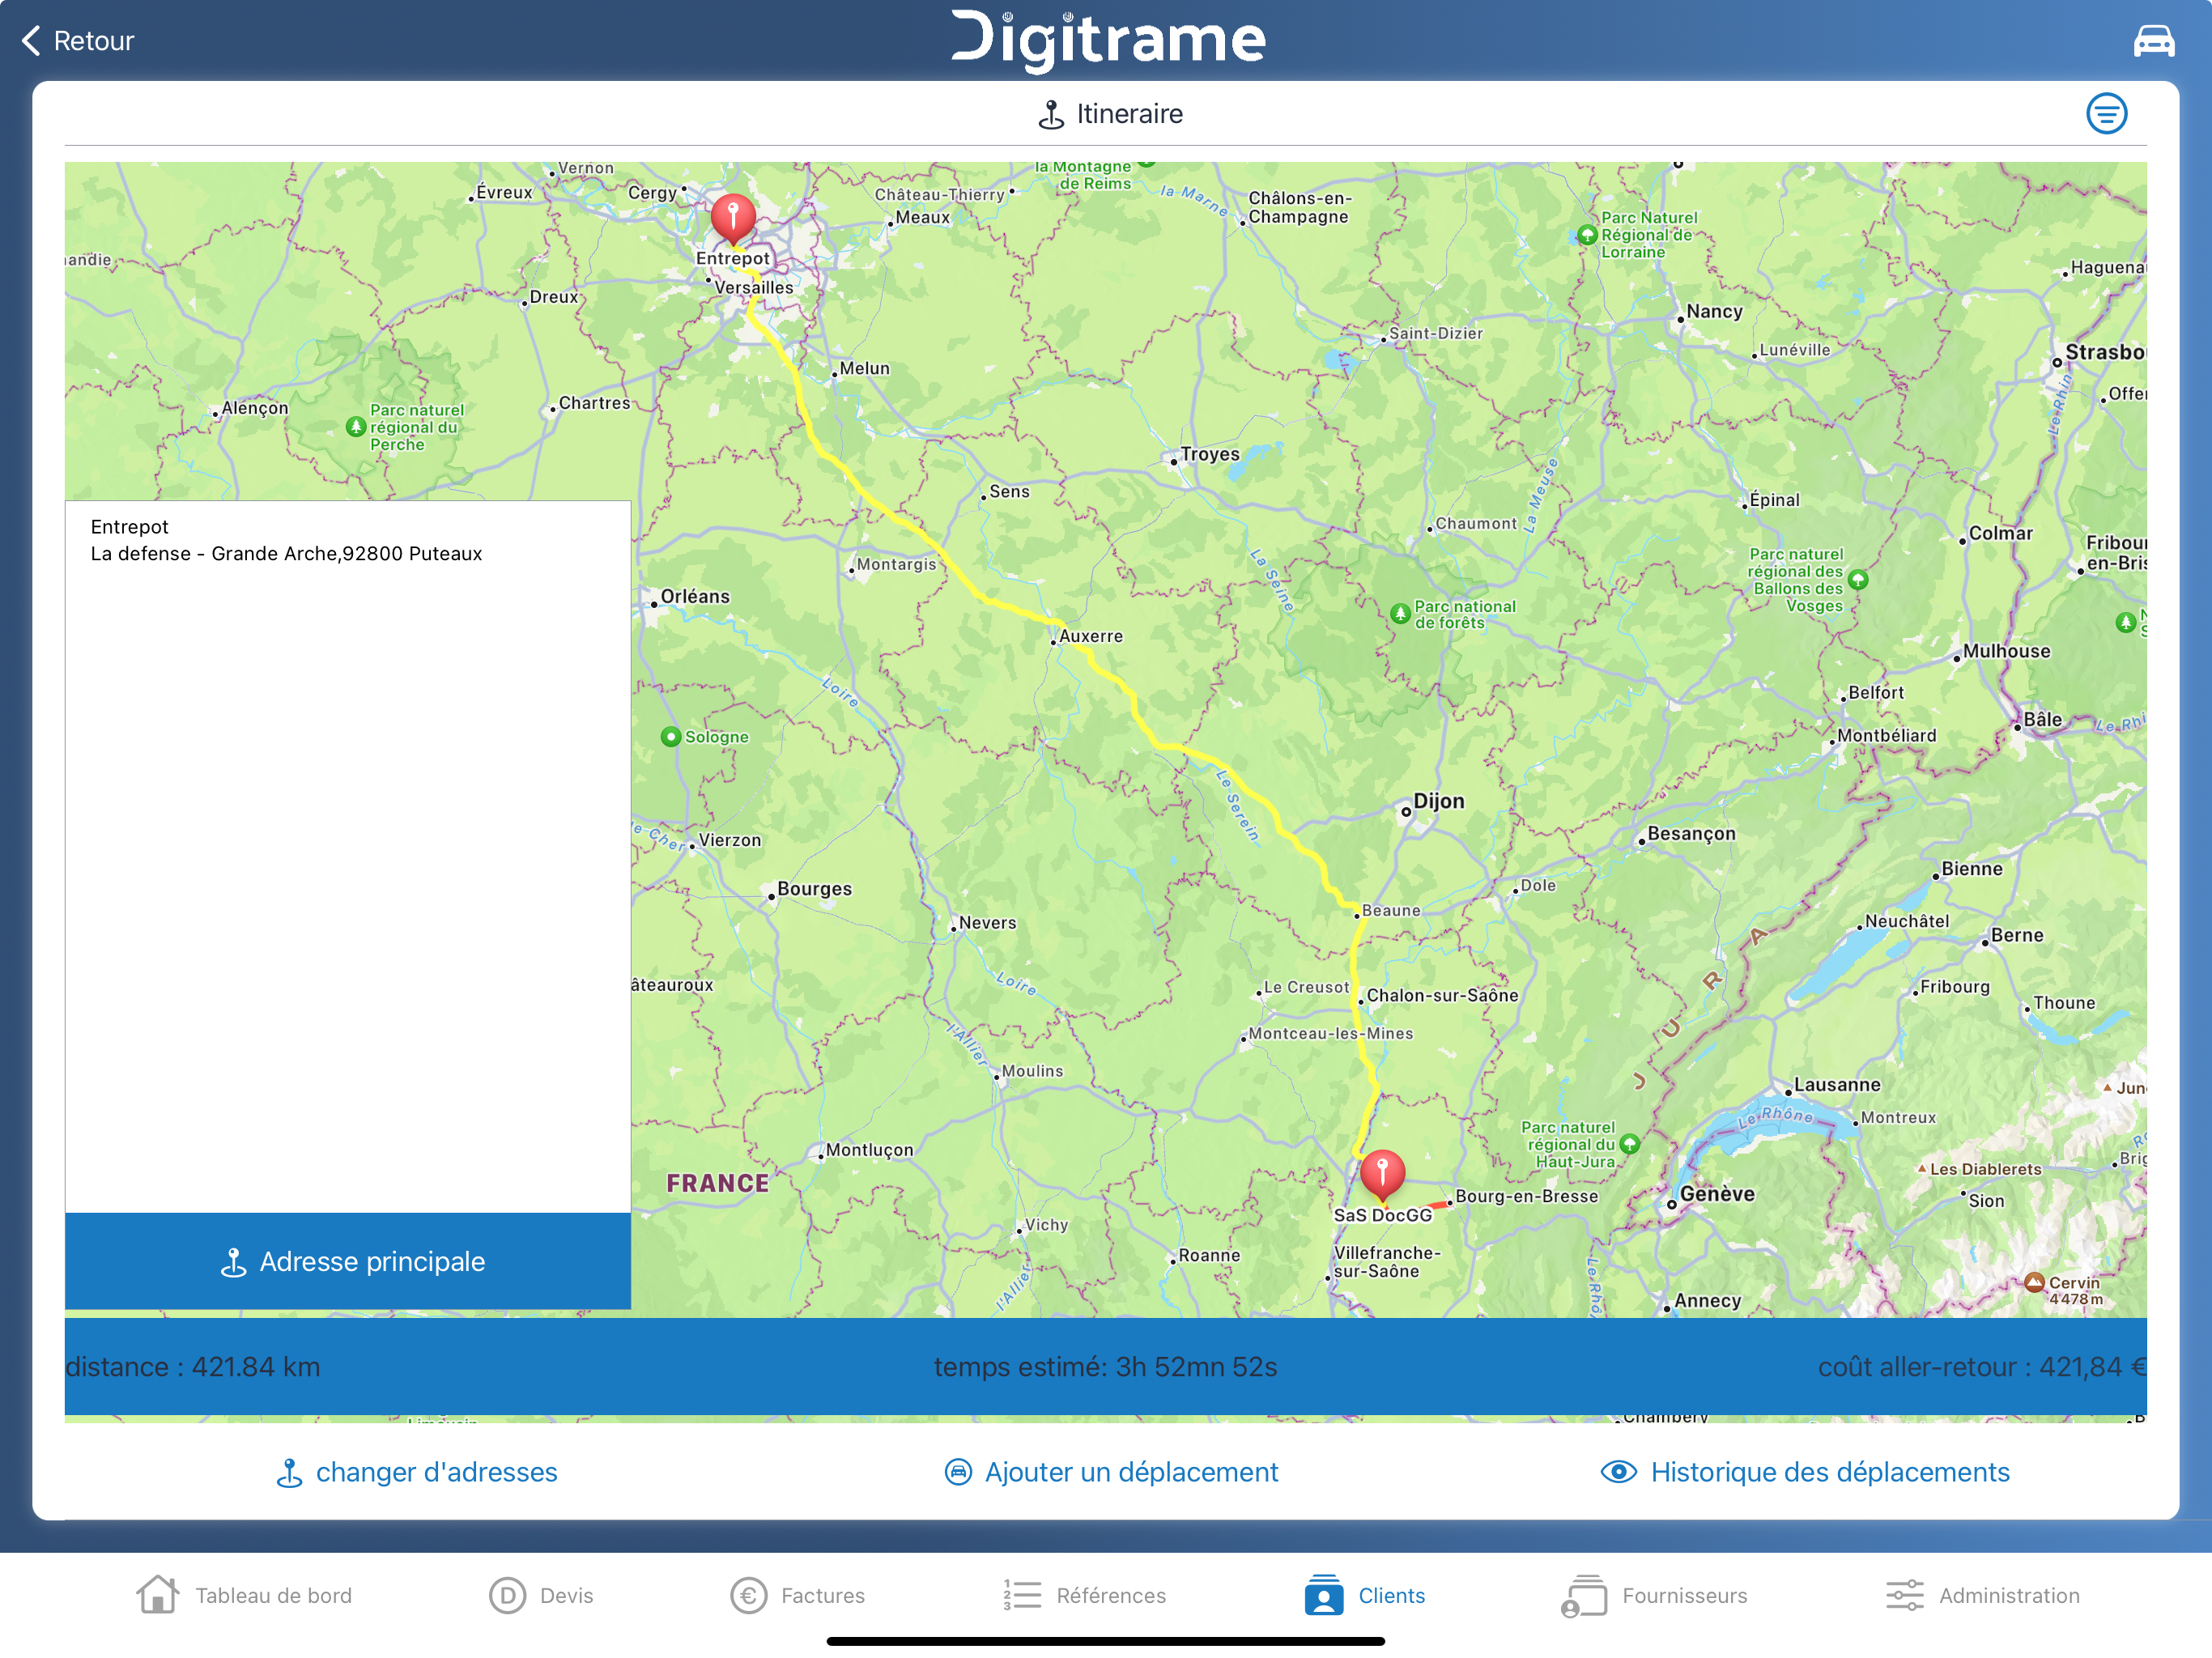2212x1658 pixels.
Task: Click the FRANCE country label
Action: pyautogui.click(x=717, y=1183)
